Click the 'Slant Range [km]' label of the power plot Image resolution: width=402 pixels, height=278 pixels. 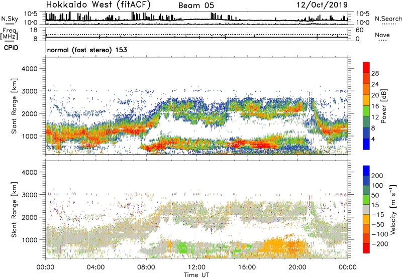pos(14,106)
